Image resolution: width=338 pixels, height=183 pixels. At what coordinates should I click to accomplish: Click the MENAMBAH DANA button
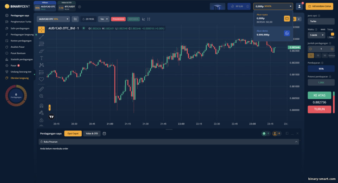[319, 6]
